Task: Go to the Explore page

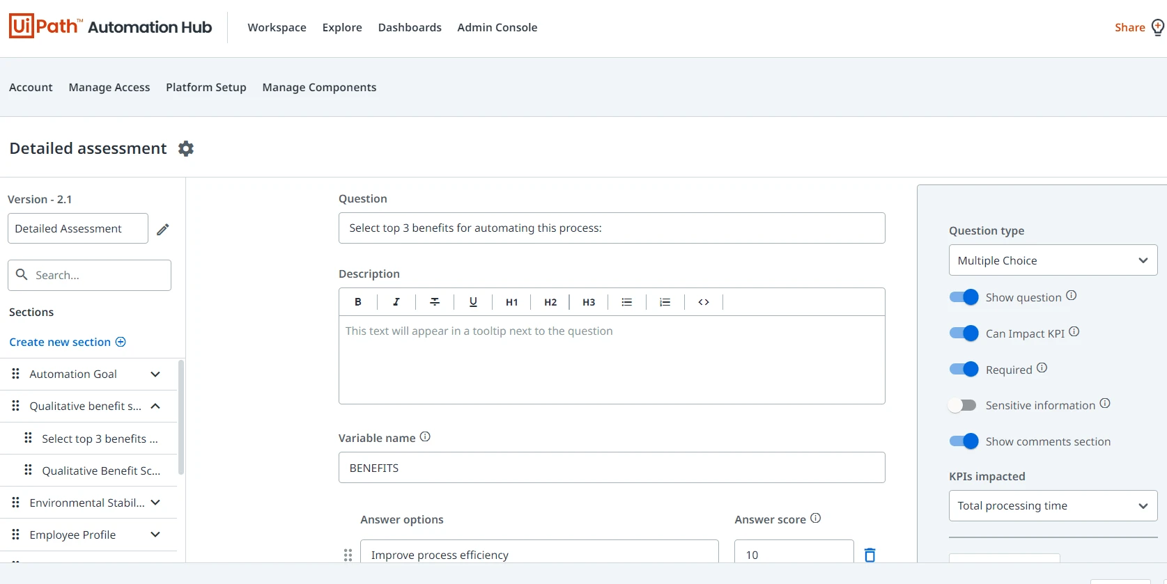Action: coord(342,27)
